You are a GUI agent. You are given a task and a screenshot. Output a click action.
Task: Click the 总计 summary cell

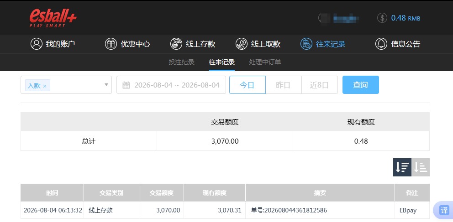pyautogui.click(x=89, y=141)
